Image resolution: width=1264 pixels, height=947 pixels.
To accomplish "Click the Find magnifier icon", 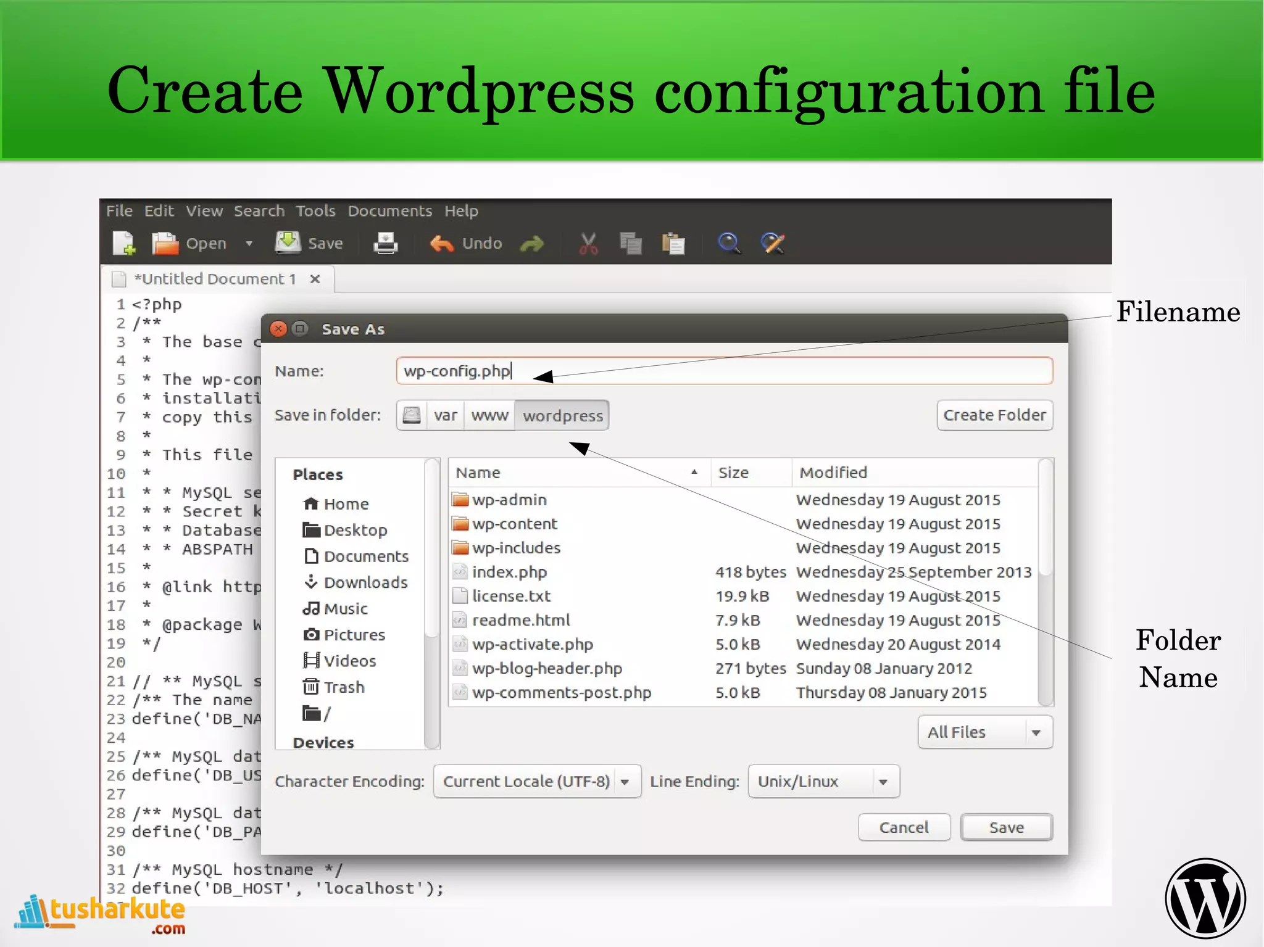I will coord(729,243).
